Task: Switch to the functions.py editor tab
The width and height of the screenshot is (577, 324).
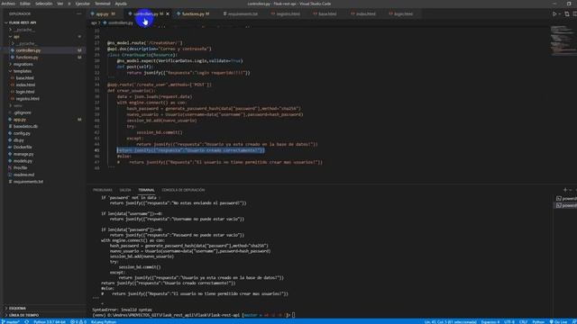Action: click(x=193, y=14)
